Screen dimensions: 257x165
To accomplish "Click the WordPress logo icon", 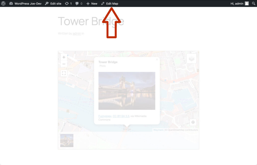I will click(x=3, y=4).
